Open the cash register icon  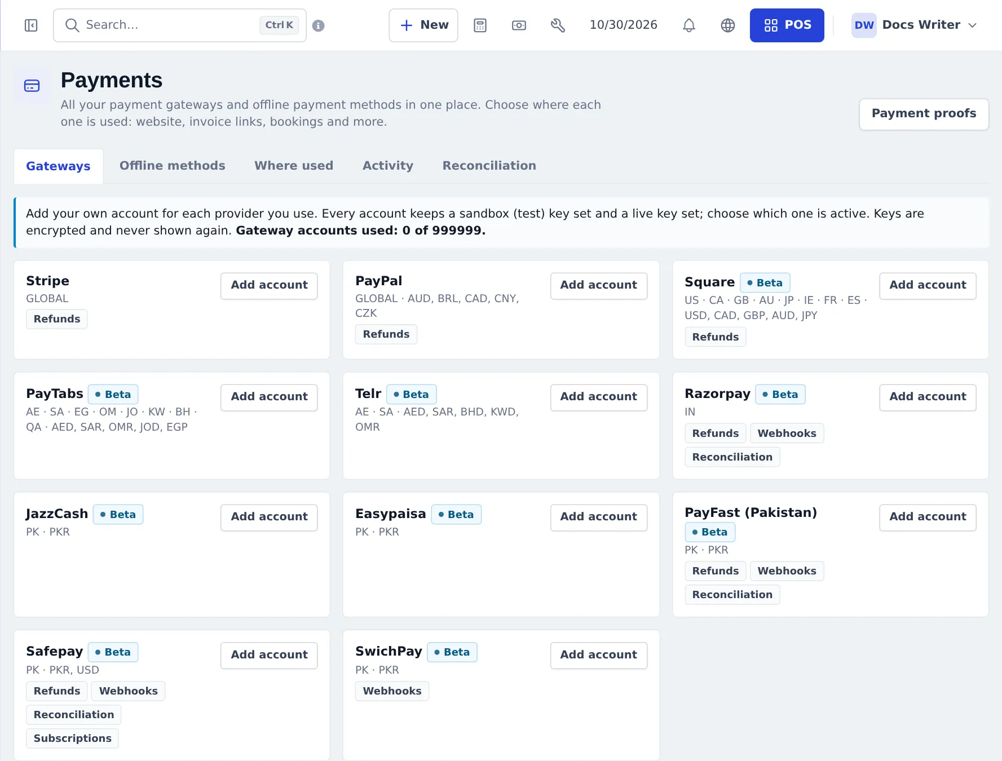pyautogui.click(x=519, y=25)
